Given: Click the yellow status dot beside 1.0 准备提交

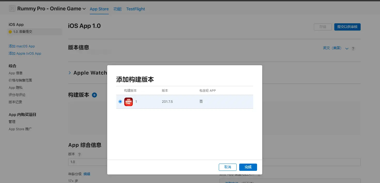Looking at the screenshot, I should pyautogui.click(x=10, y=32).
